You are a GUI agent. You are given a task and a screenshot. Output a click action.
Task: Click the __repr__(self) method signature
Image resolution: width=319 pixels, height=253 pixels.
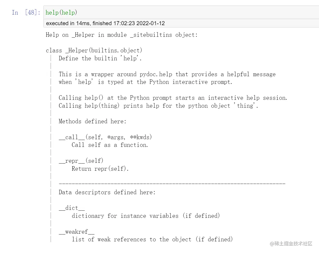[x=81, y=161]
